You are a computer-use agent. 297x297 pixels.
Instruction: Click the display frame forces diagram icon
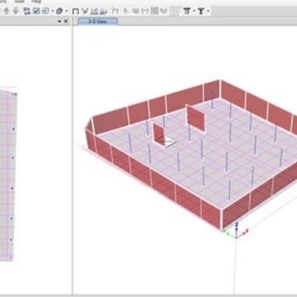click(95, 11)
